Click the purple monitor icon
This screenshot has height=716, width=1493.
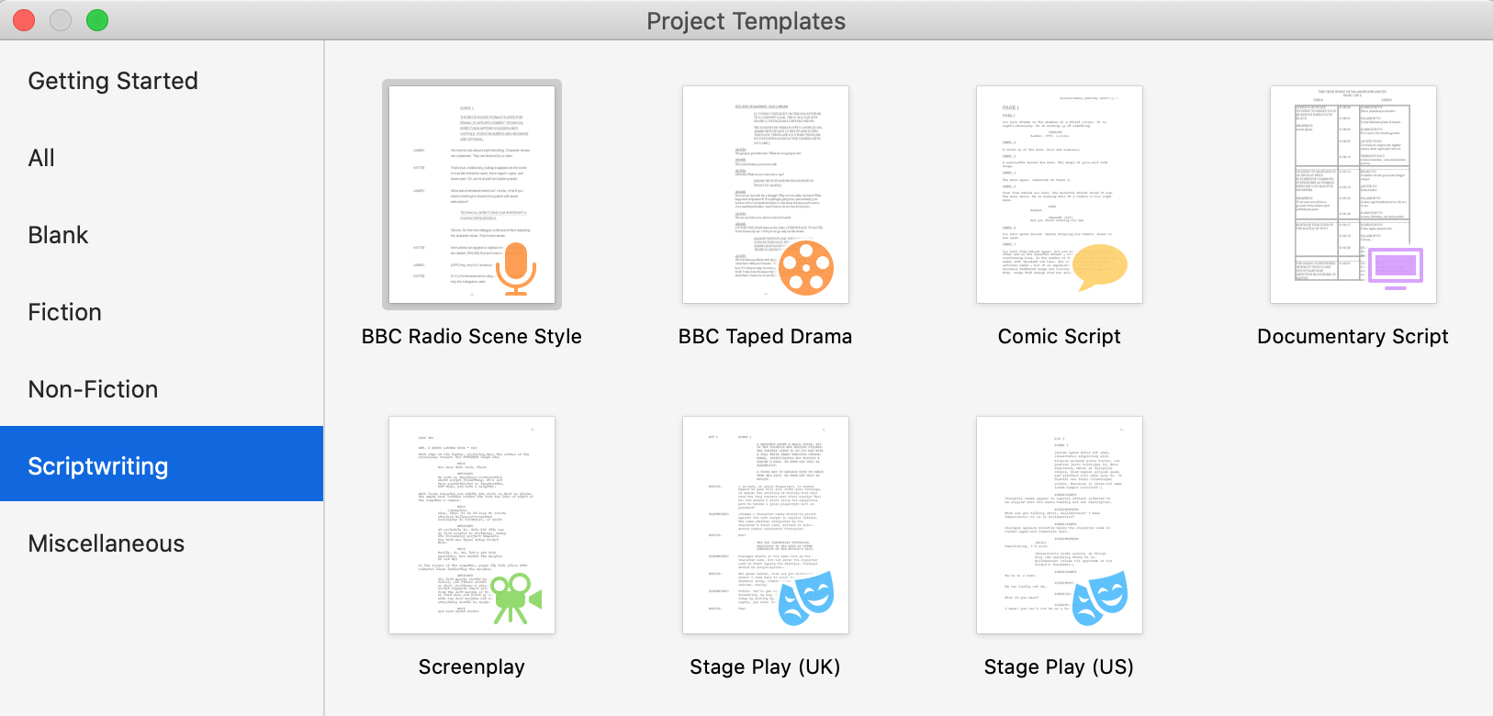click(x=1396, y=269)
